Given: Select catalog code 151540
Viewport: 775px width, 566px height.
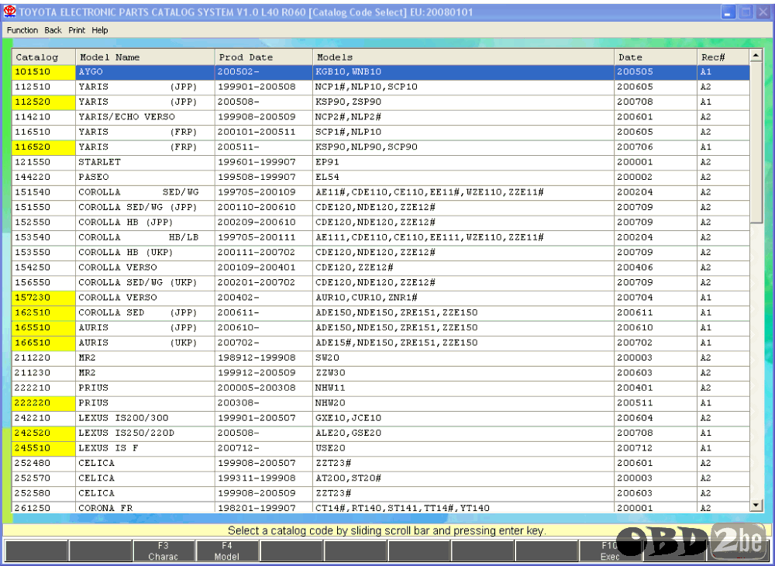Looking at the screenshot, I should 44,192.
